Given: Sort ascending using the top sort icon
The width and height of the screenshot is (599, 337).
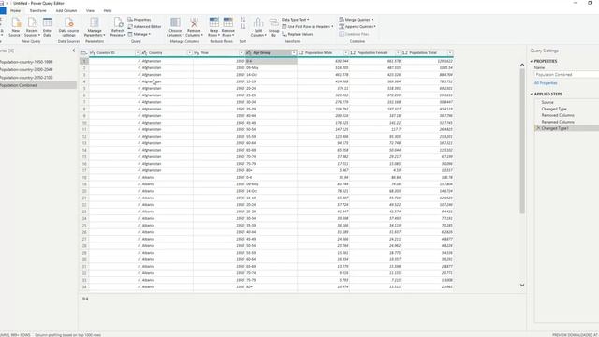Looking at the screenshot, I should pos(243,20).
